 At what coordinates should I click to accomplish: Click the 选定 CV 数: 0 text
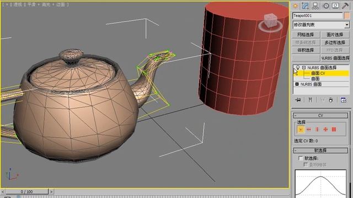(306, 141)
